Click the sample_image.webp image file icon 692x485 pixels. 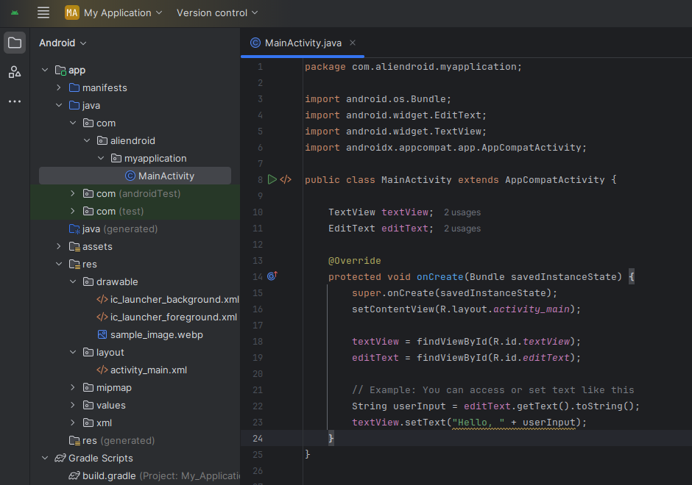[x=102, y=335]
